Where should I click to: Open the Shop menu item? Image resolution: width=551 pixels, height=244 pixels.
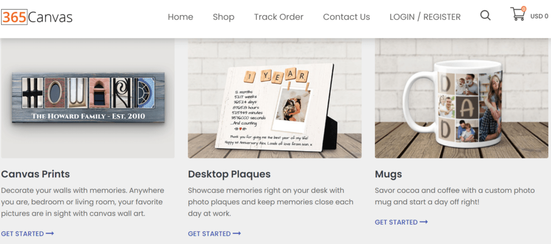[223, 17]
